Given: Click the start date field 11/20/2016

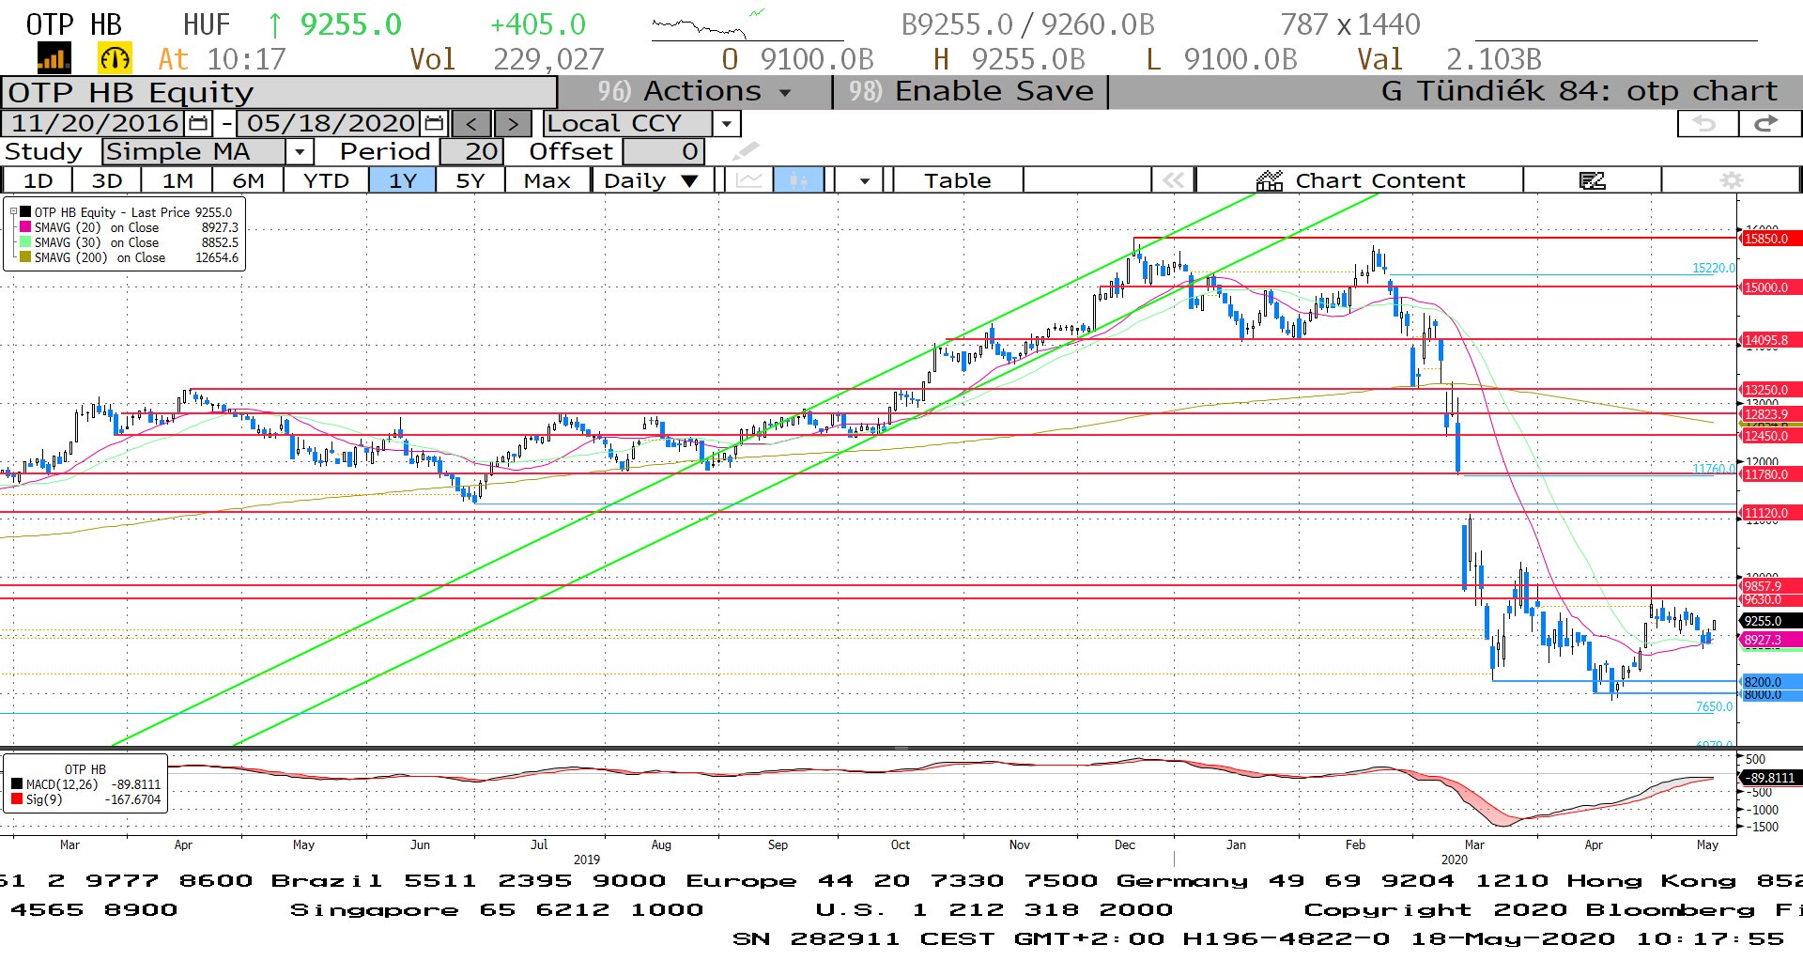Looking at the screenshot, I should 95,123.
